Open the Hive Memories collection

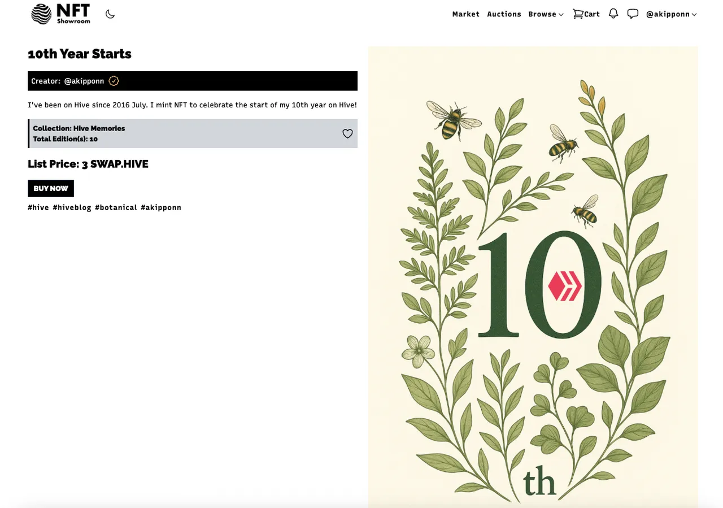click(x=99, y=128)
